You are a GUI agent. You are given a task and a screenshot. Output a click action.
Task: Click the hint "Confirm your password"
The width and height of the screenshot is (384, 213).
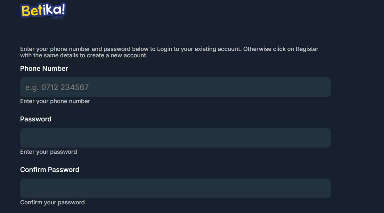(52, 202)
